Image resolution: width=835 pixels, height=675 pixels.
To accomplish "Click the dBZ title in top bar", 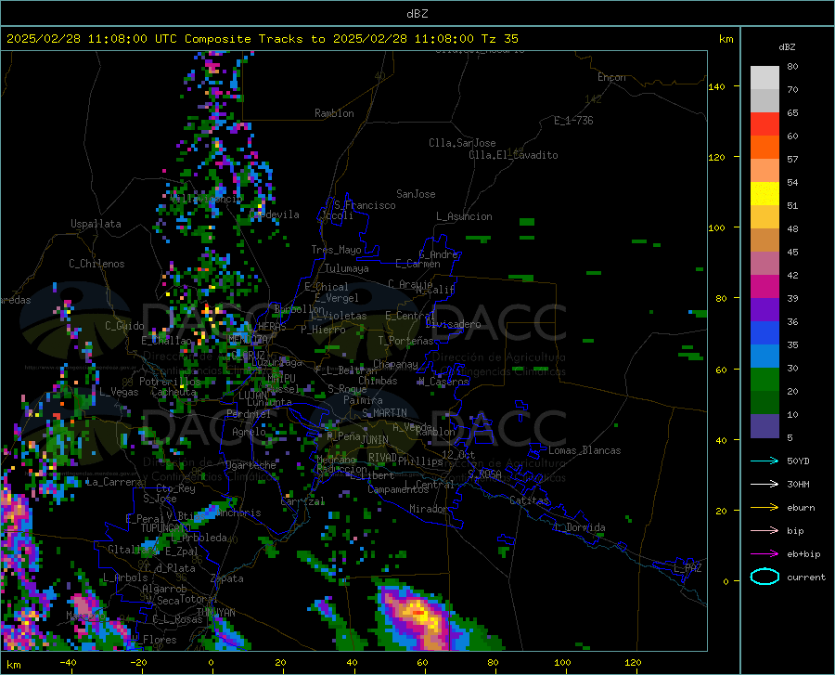I will coord(417,14).
